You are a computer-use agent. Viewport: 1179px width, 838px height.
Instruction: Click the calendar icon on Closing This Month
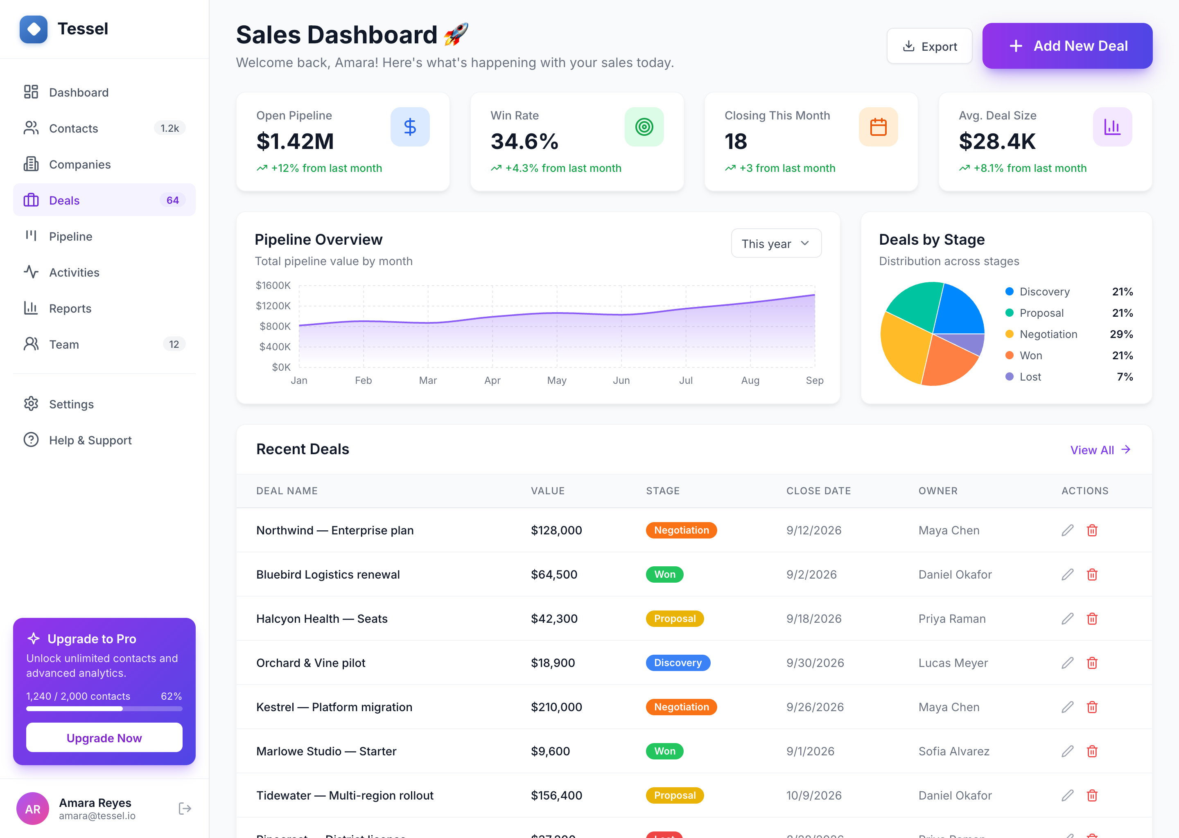[x=878, y=127]
